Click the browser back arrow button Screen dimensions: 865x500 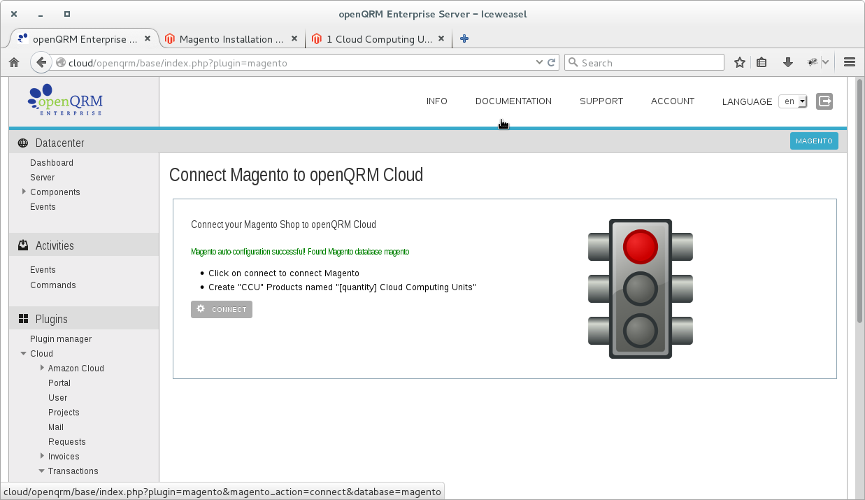click(41, 62)
